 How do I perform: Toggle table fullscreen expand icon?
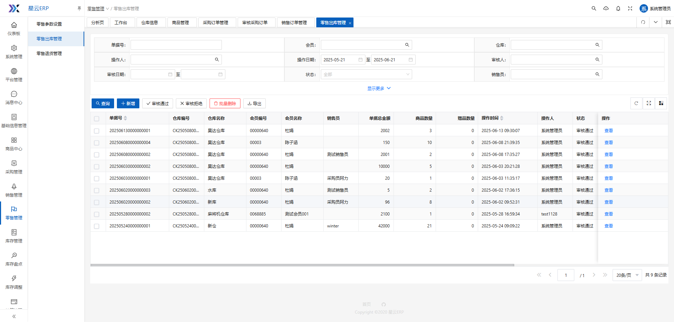(x=649, y=103)
